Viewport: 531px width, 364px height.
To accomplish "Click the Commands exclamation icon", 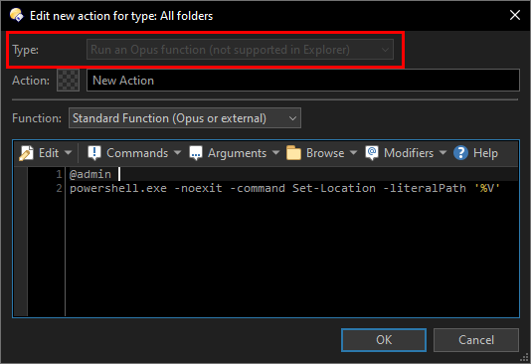I will pyautogui.click(x=94, y=153).
